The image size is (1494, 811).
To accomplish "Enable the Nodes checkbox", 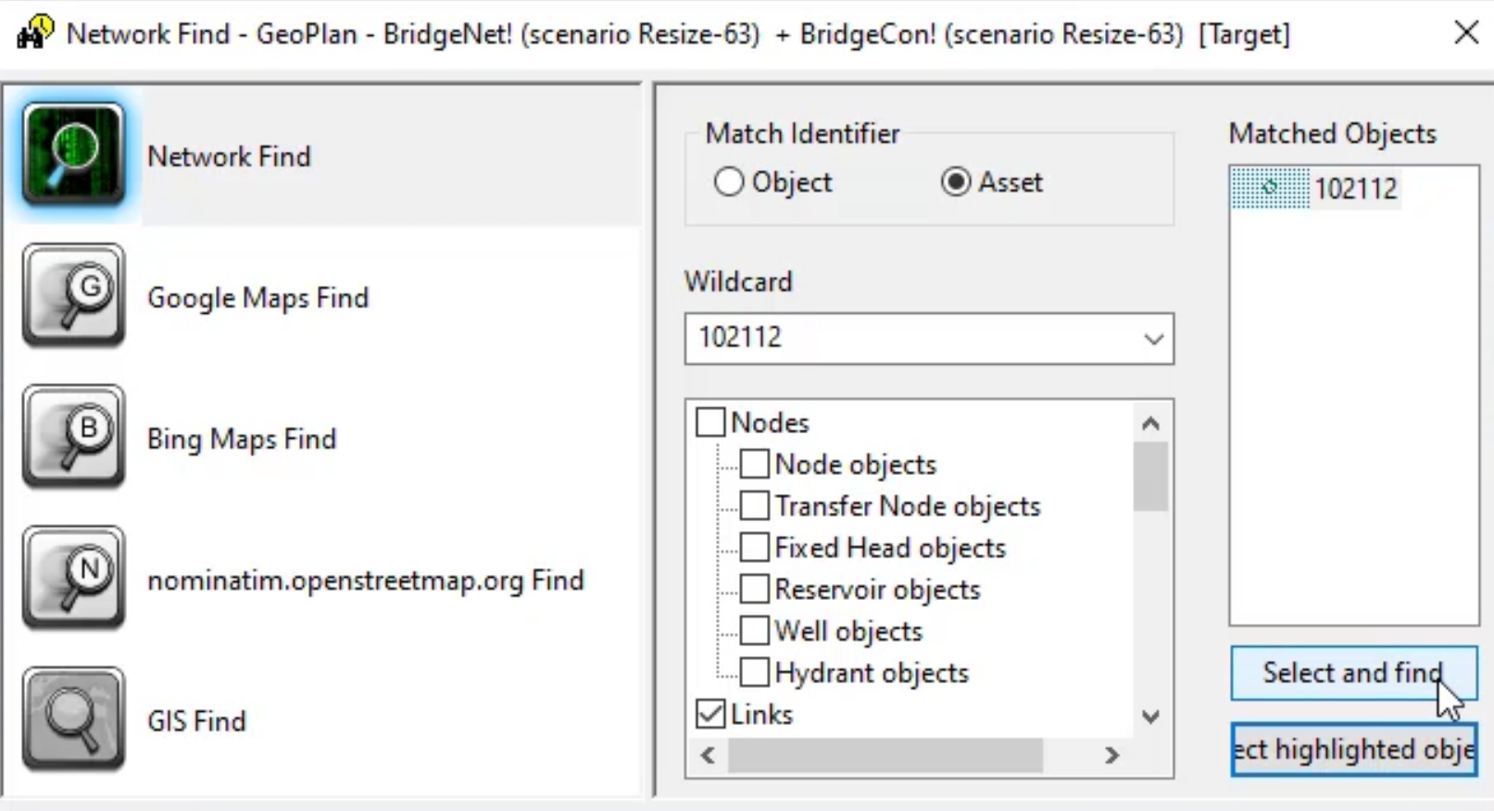I will [710, 422].
